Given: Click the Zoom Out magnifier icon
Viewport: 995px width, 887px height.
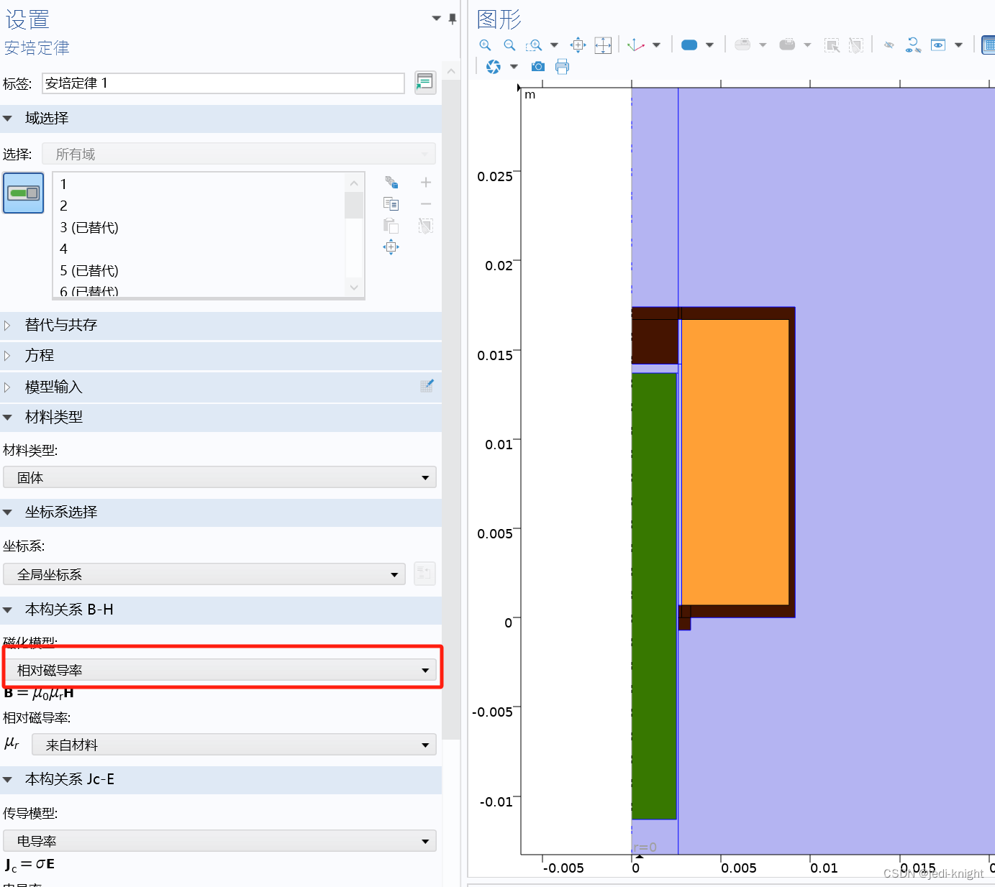Looking at the screenshot, I should point(509,45).
